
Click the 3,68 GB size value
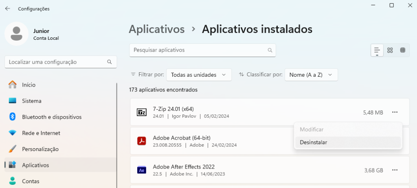[374, 170]
